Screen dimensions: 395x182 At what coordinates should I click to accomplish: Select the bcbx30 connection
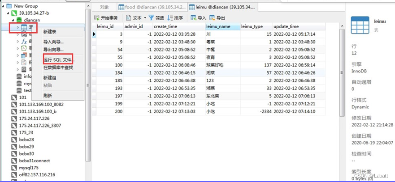[x=26, y=153]
